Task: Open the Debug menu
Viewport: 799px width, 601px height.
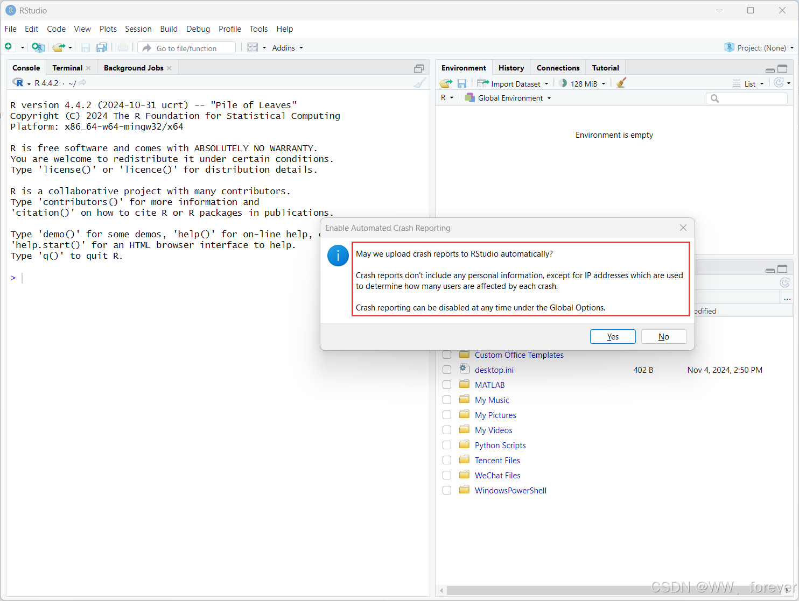Action: coord(198,29)
